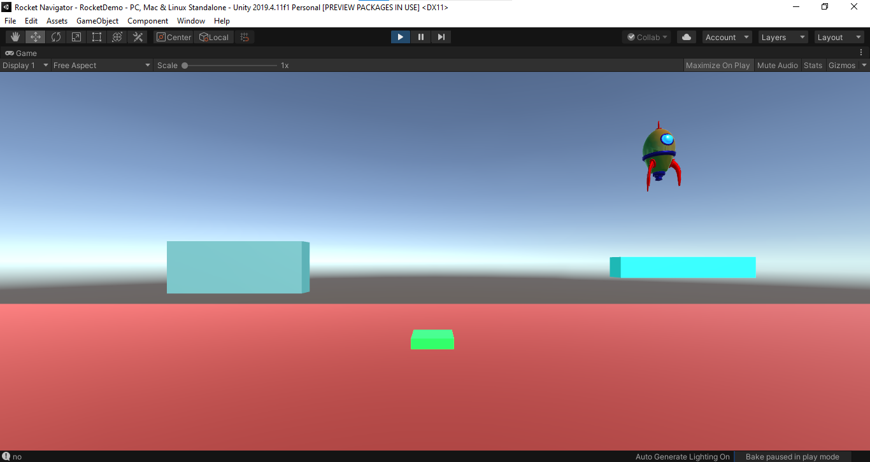Toggle Maximize On Play
Screen dimensions: 870x462
pos(718,65)
